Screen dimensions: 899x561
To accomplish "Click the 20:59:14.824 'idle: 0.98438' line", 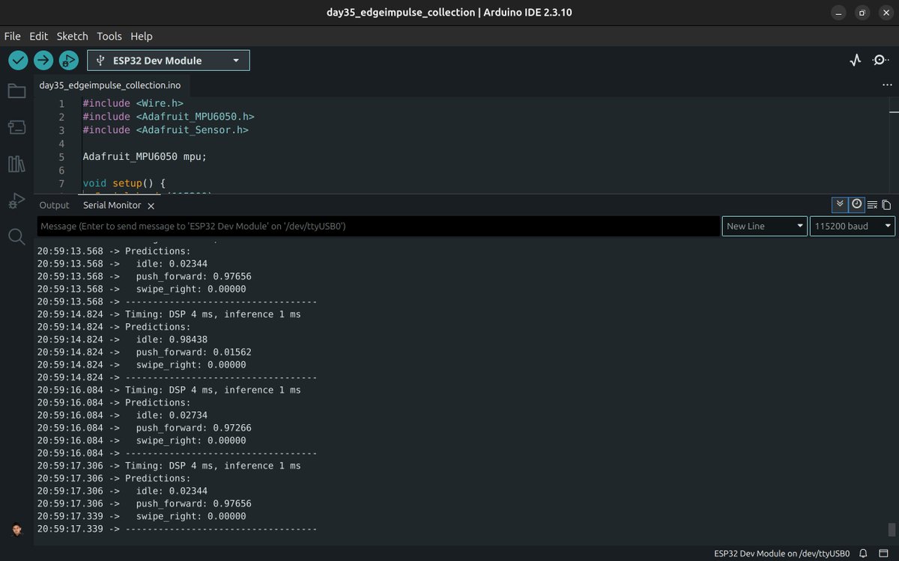I will click(122, 340).
